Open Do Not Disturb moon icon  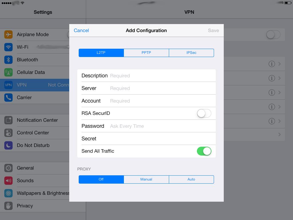point(8,145)
